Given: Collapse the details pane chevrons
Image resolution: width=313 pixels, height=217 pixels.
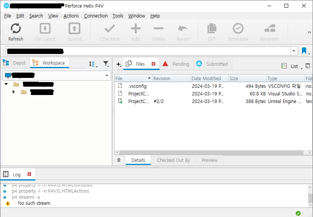Looking at the screenshot, I should 119,160.
